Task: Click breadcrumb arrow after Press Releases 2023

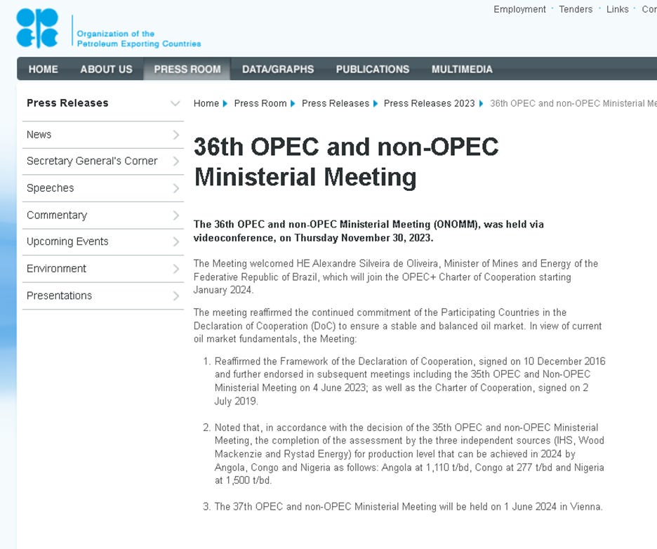Action: click(x=481, y=103)
